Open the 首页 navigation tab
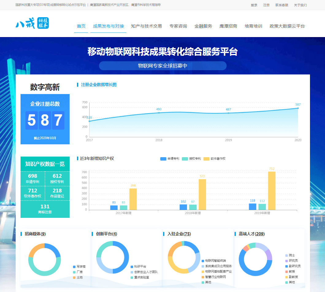This screenshot has width=325, height=292. 81,26
